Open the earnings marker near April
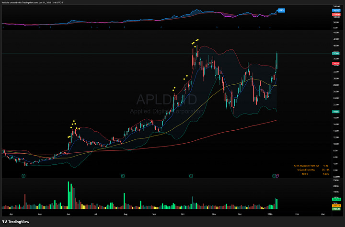The image size is (345, 227). coord(23,176)
